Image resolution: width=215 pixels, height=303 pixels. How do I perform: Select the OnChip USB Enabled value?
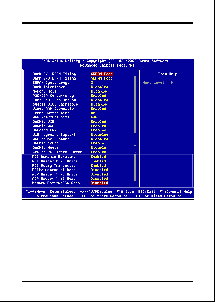click(98, 122)
